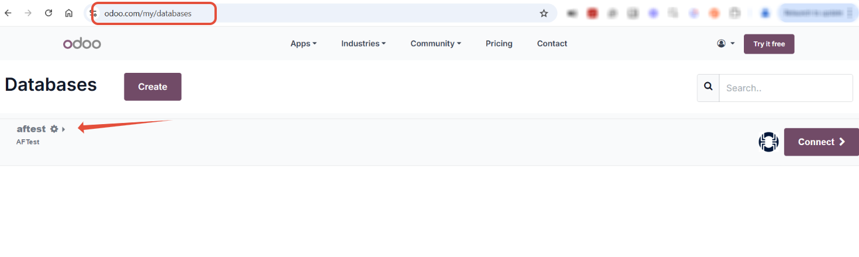Viewport: 859px width, 257px height.
Task: Open the blue browser profile avatar
Action: point(765,13)
